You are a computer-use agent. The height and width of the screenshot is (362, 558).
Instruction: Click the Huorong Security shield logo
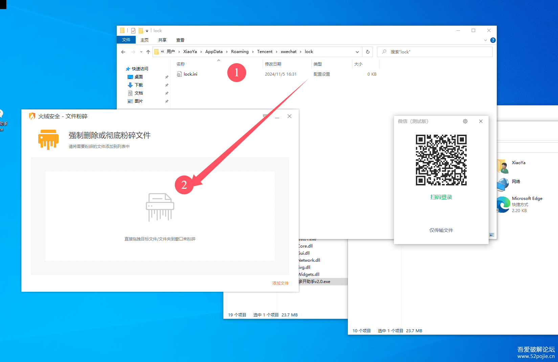tap(32, 116)
